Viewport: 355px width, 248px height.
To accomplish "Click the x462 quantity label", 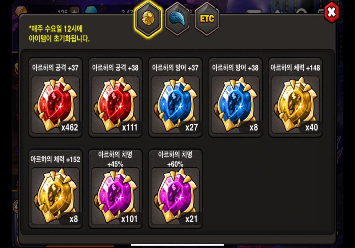I will [70, 127].
